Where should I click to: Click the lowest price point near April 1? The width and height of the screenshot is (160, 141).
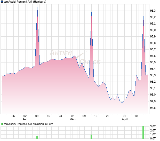122,103
